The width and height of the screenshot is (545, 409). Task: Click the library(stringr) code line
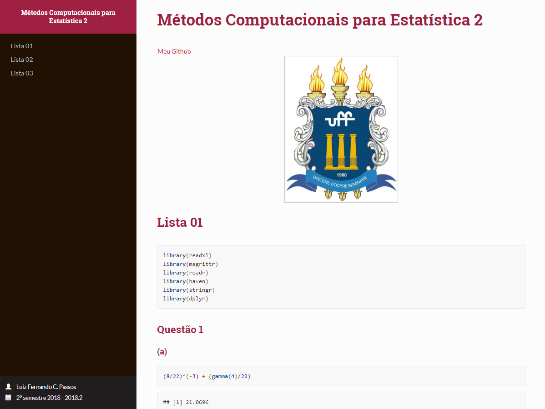click(x=189, y=290)
